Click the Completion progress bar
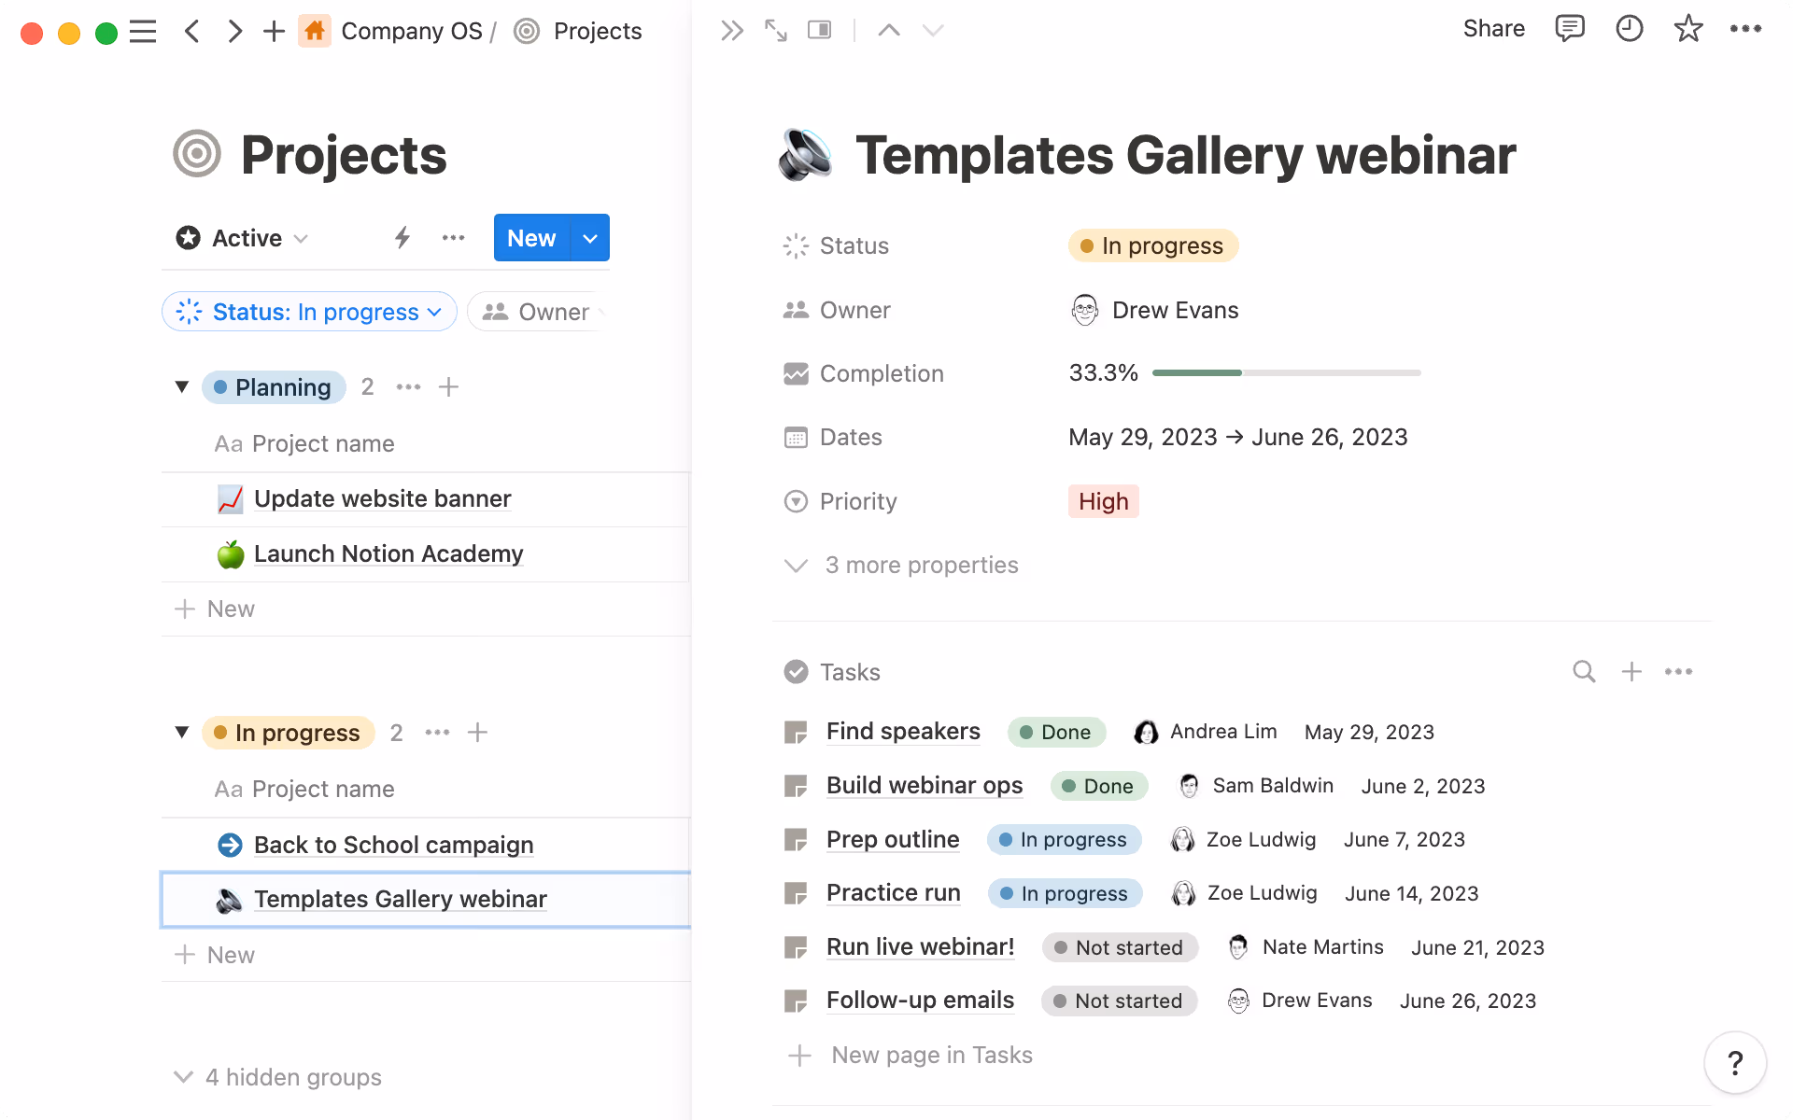The height and width of the screenshot is (1120, 1793). point(1286,372)
